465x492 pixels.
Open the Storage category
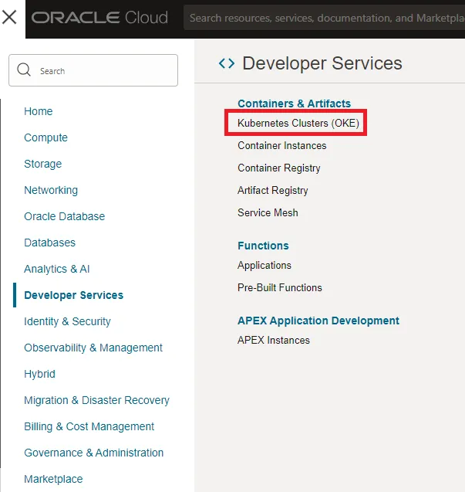click(x=43, y=164)
